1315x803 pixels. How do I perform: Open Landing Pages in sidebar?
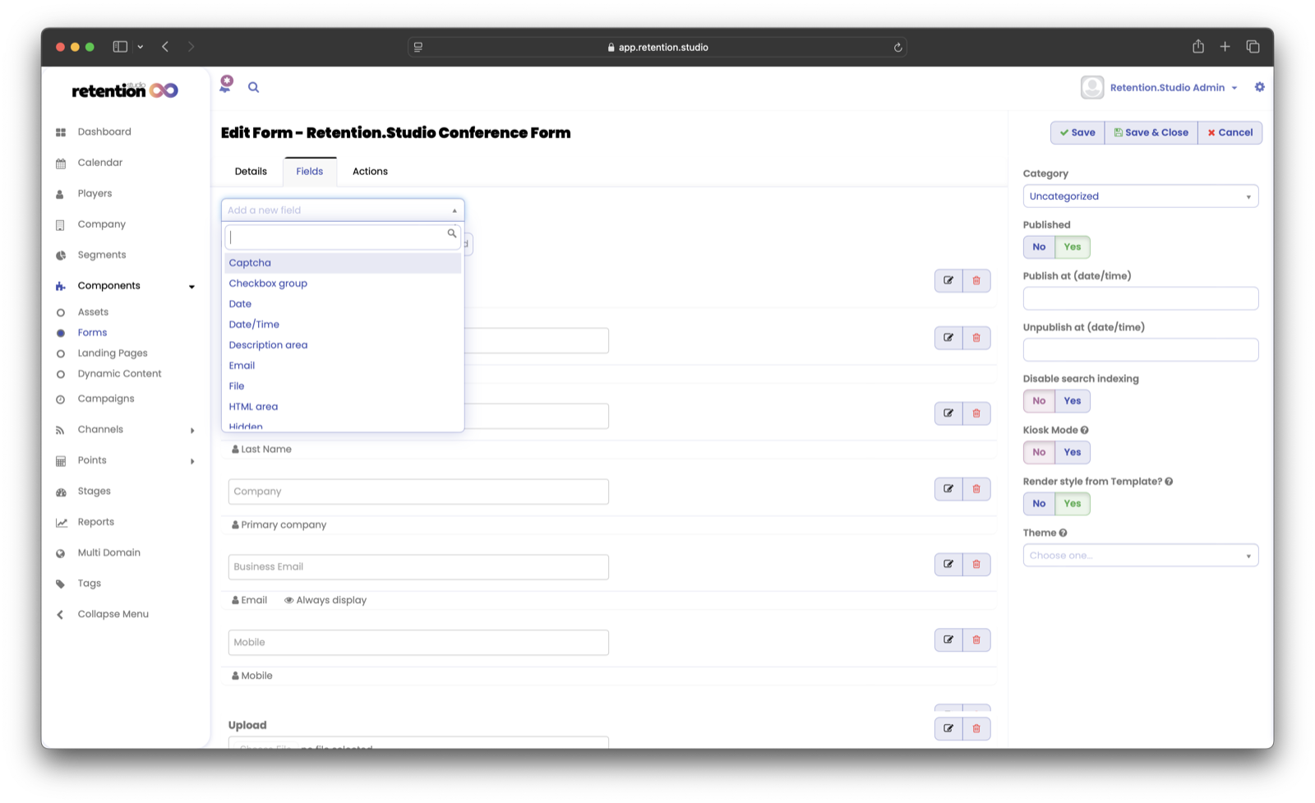pos(113,353)
